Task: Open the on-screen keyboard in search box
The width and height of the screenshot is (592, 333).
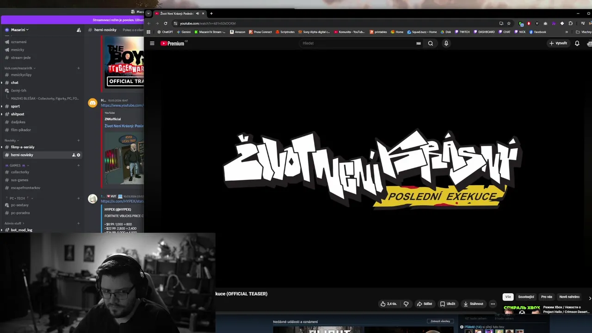Action: pyautogui.click(x=419, y=43)
